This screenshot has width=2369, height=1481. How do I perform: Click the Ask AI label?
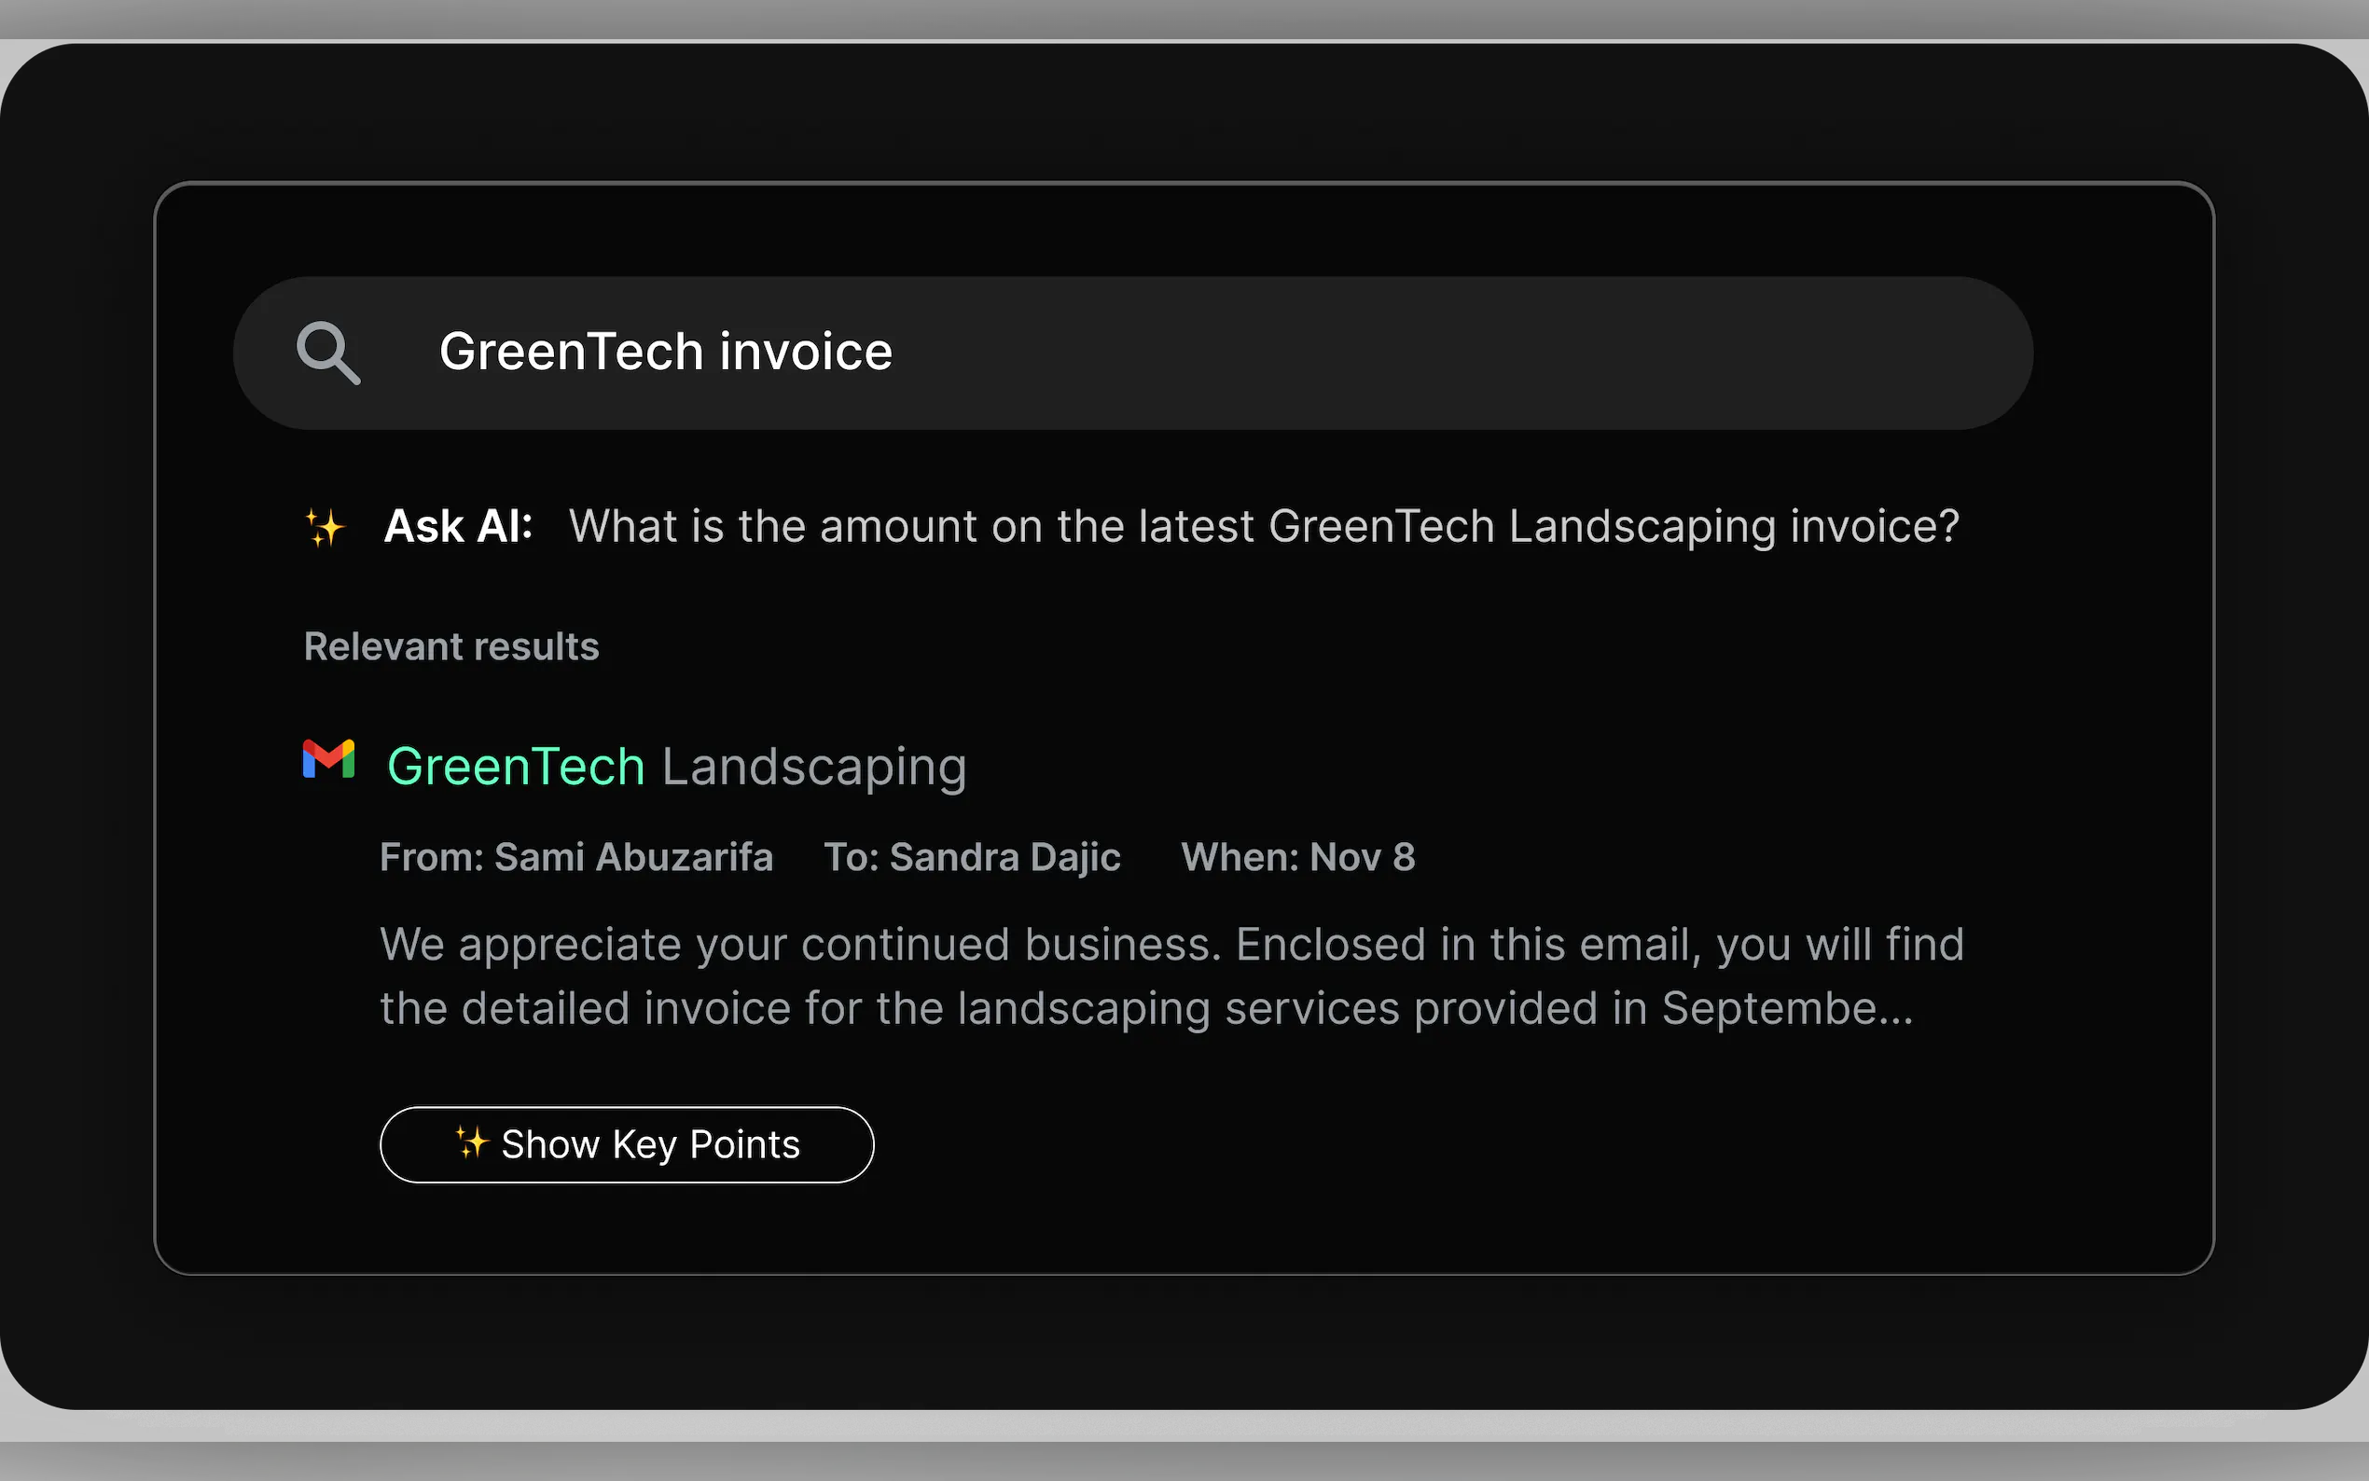tap(458, 526)
